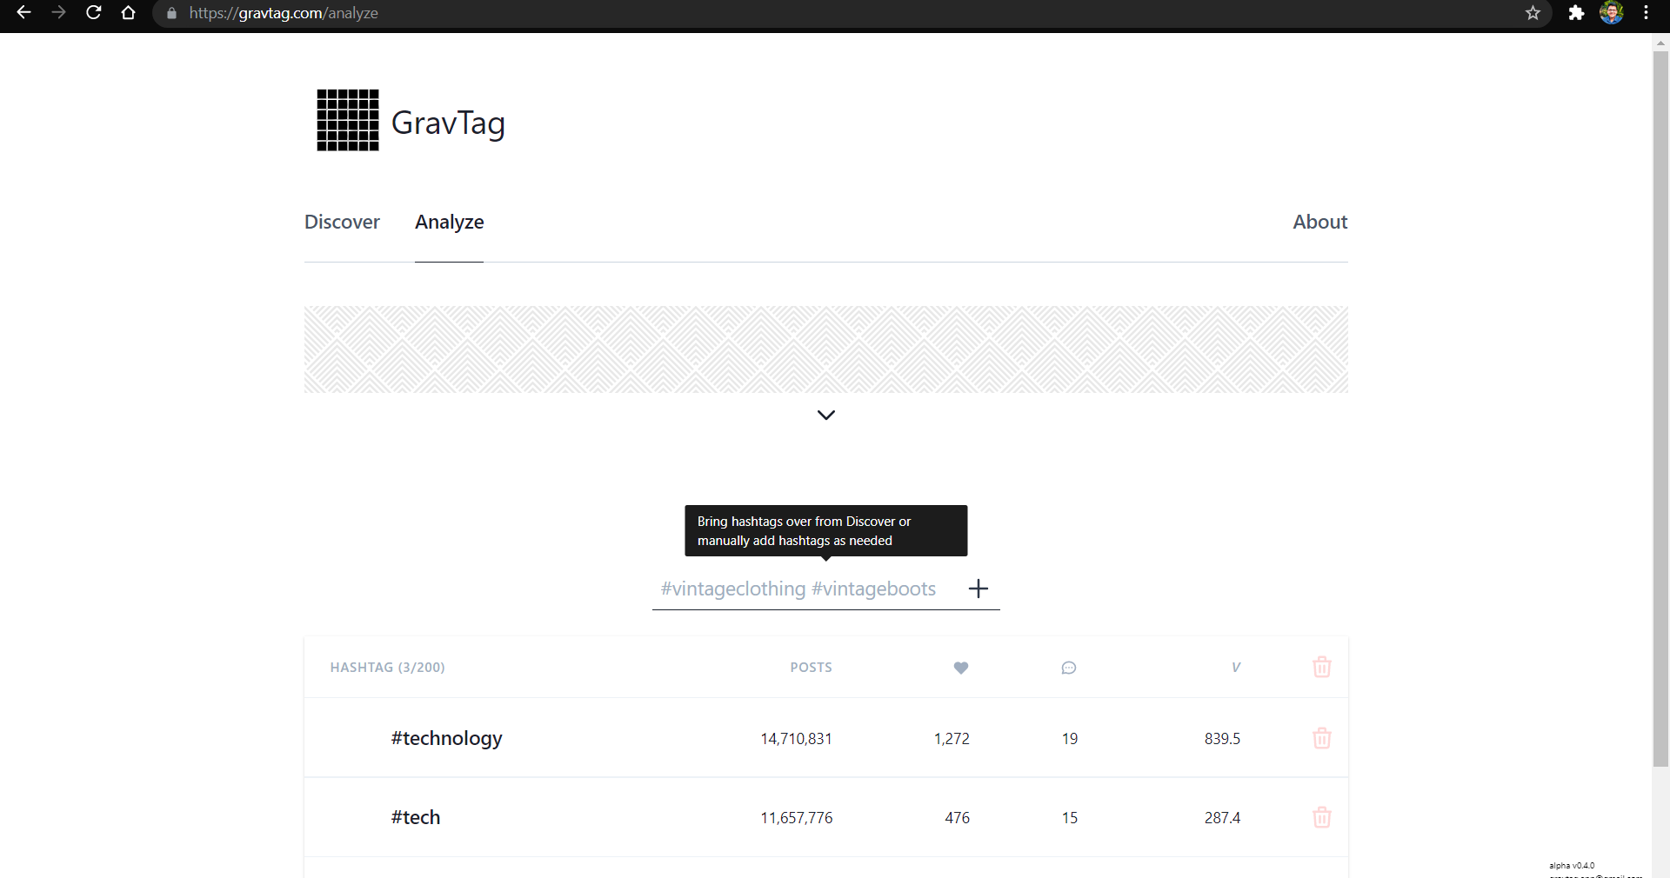Click the #technology hashtag name
The height and width of the screenshot is (878, 1670).
[446, 738]
